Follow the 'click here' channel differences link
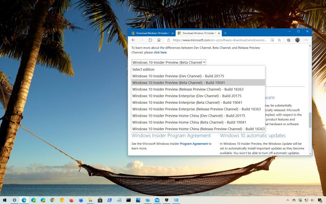 tap(160, 52)
